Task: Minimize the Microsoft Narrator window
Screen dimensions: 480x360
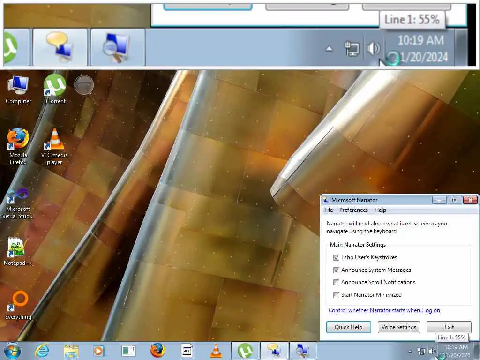Action: [439, 200]
